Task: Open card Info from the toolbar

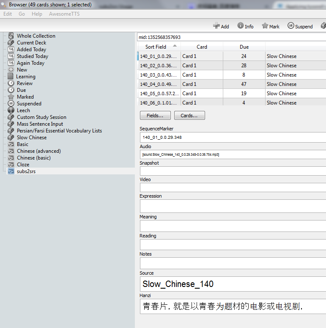Action: [245, 26]
